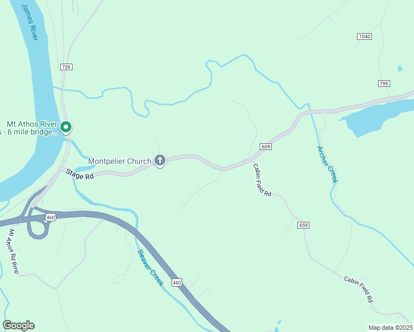414x332 pixels.
Task: Click the route 799 shield marker
Action: coord(384,84)
